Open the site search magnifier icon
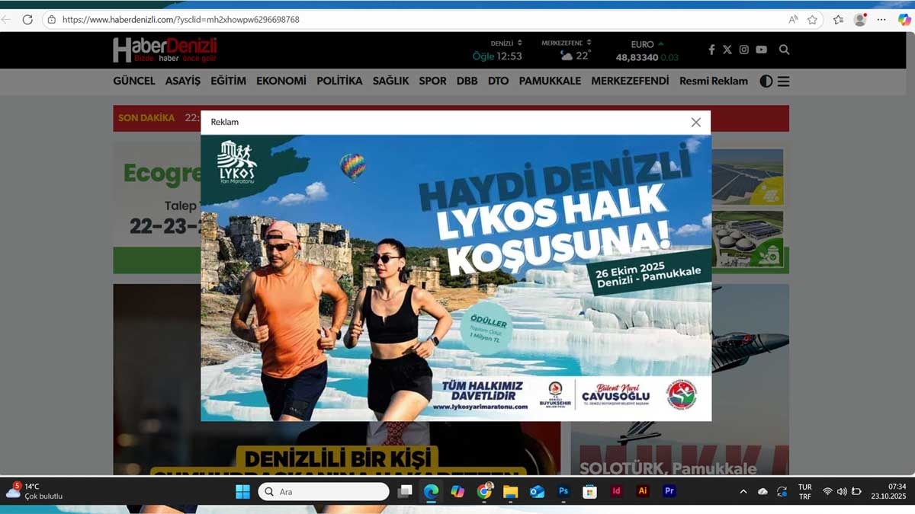Viewport: 915px width, 514px height. [784, 49]
